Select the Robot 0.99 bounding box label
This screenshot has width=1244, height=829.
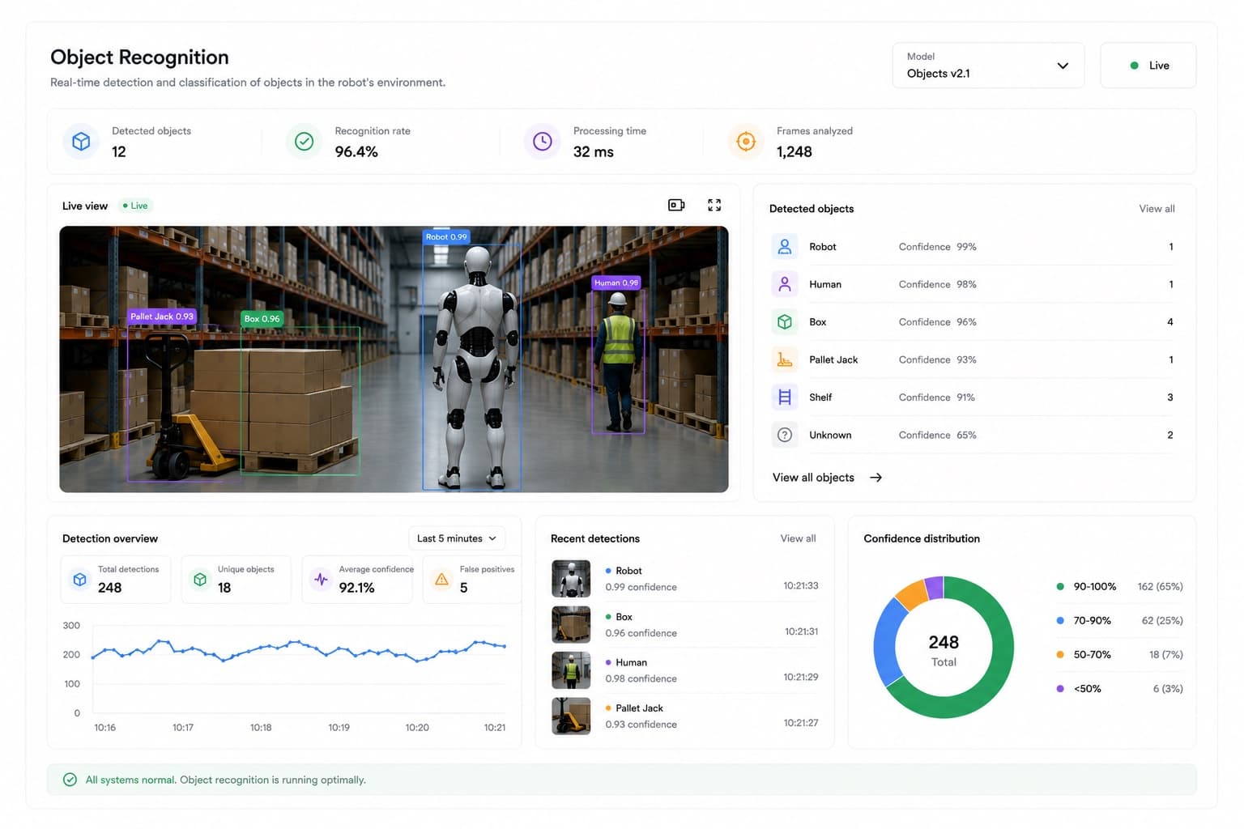point(446,237)
